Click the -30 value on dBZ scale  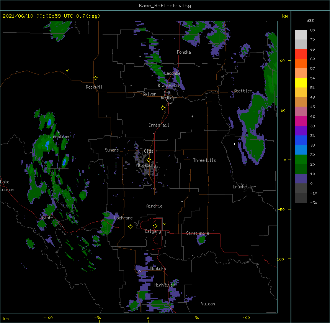tap(314, 203)
